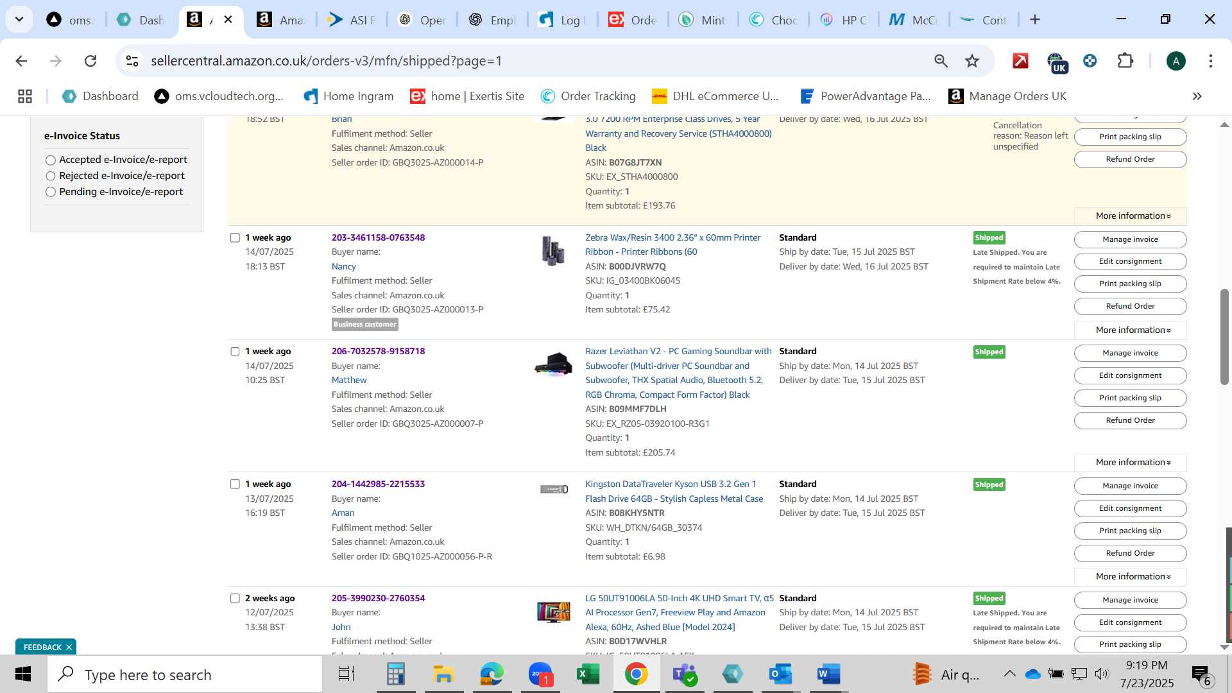Open the red arrow extension icon
Screen dimensions: 1232x693
coord(1020,61)
